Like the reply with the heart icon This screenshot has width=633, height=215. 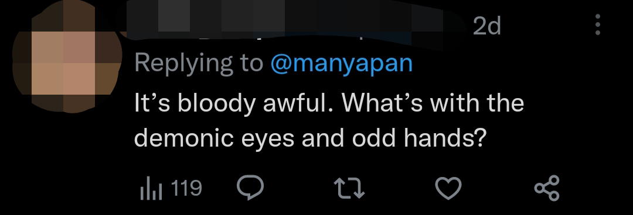click(x=448, y=189)
